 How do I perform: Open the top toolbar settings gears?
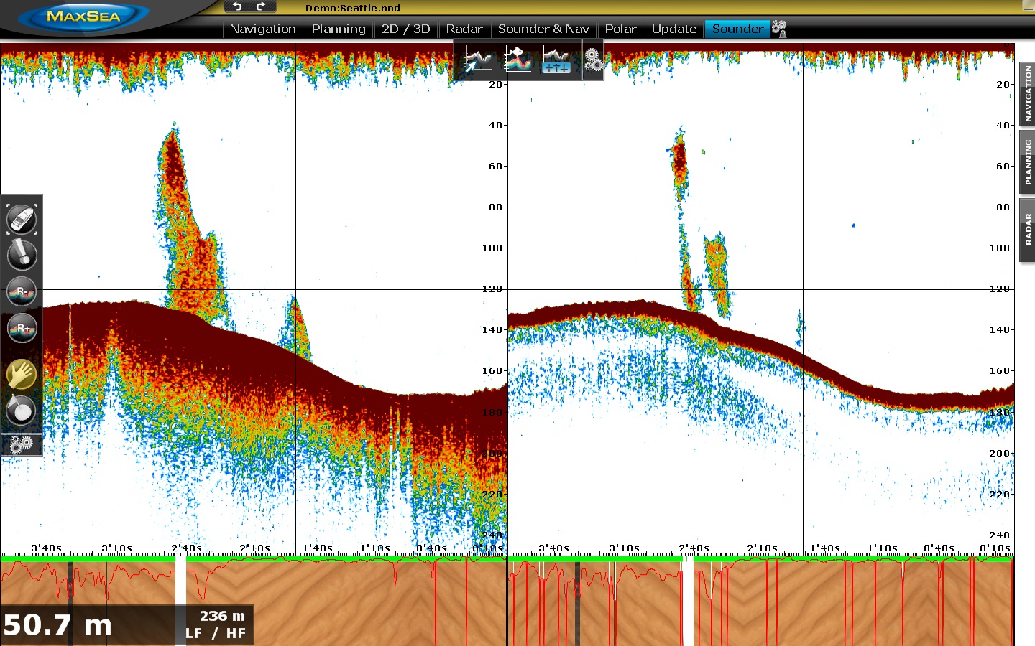tap(593, 60)
